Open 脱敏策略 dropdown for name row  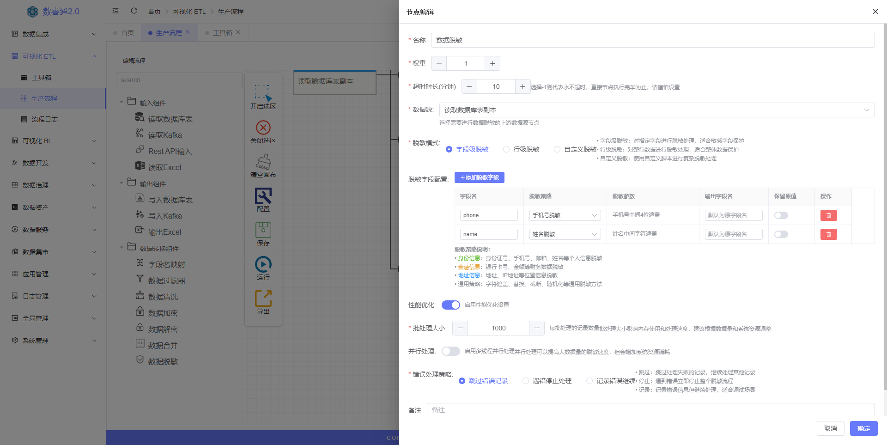(x=565, y=234)
